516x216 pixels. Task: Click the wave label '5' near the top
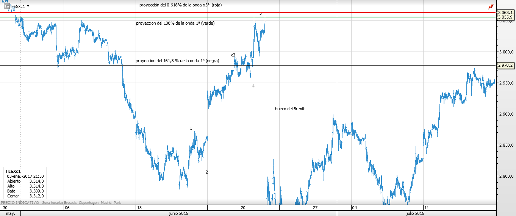click(x=261, y=13)
